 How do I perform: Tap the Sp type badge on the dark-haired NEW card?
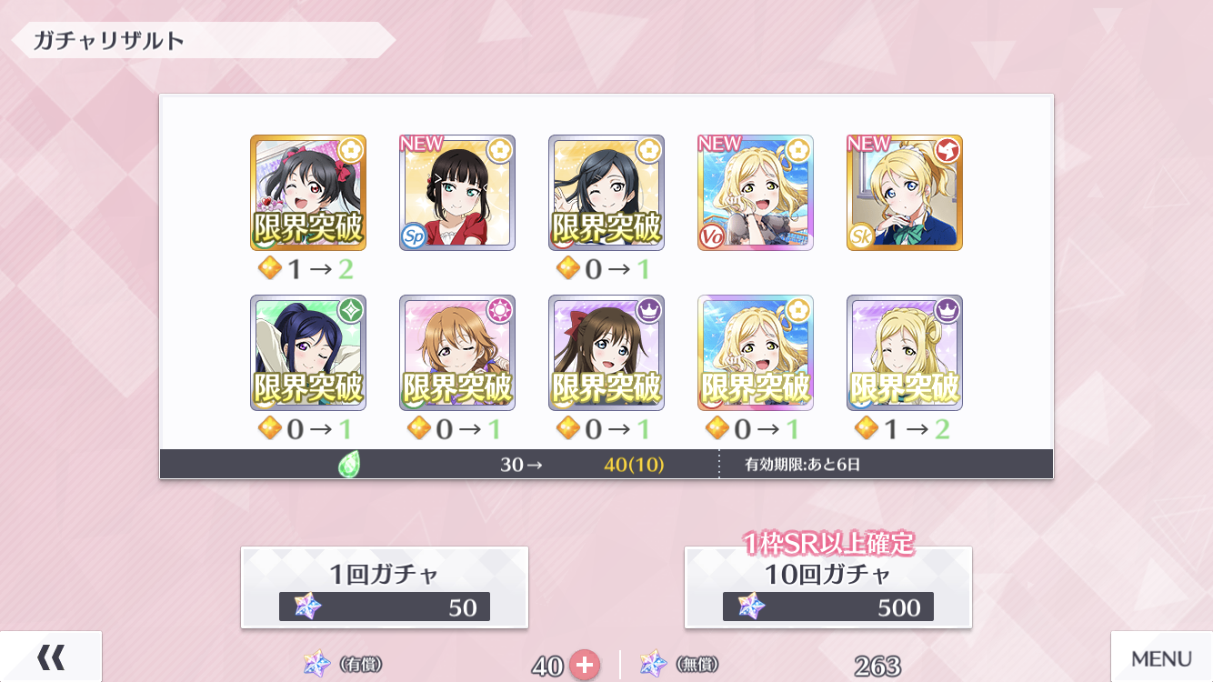pyautogui.click(x=414, y=236)
